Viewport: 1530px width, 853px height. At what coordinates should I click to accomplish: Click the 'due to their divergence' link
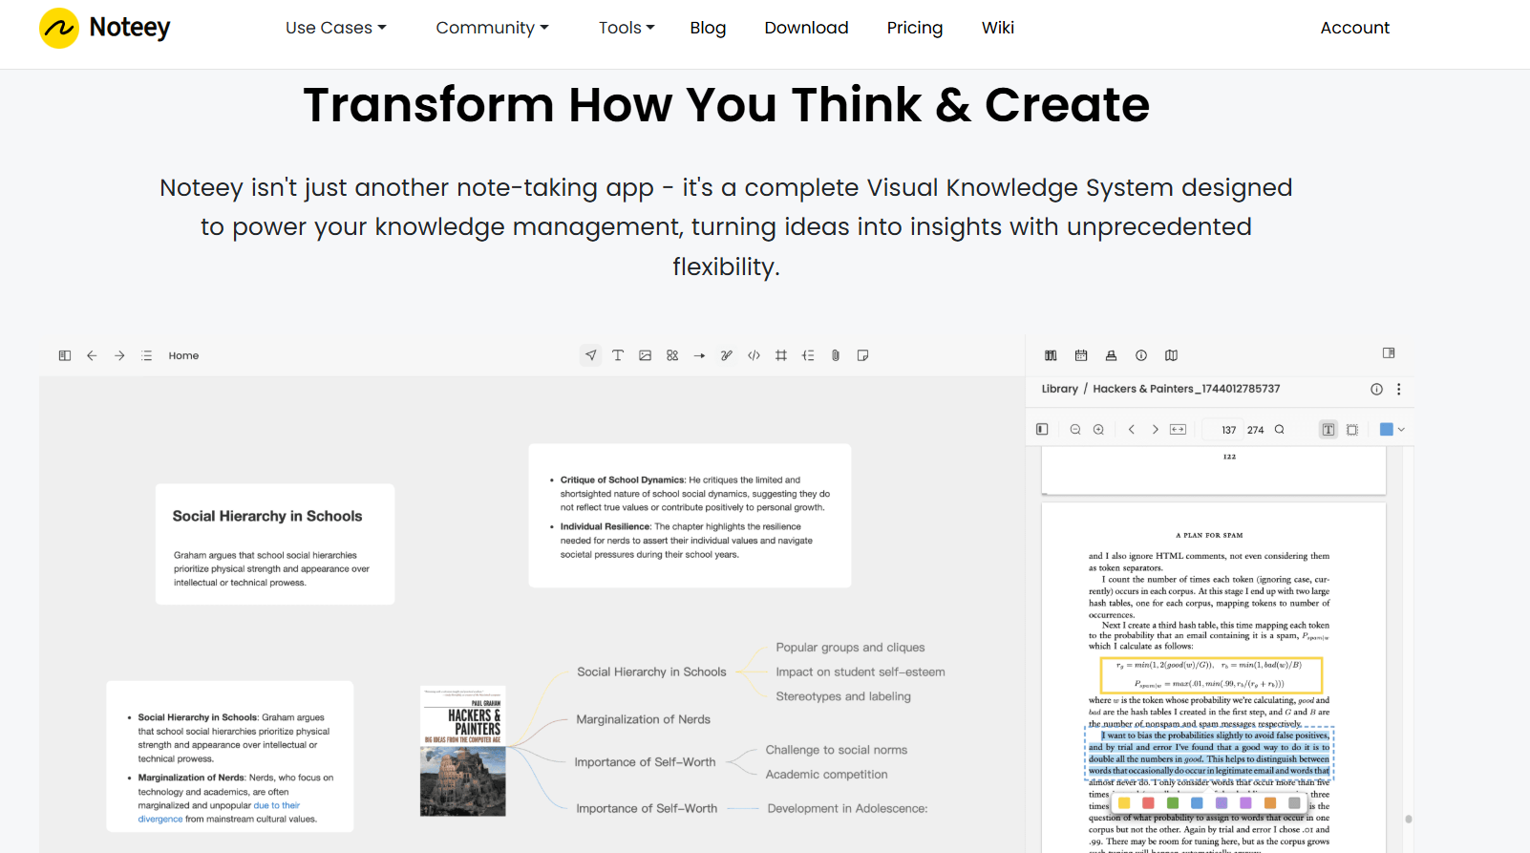(277, 805)
